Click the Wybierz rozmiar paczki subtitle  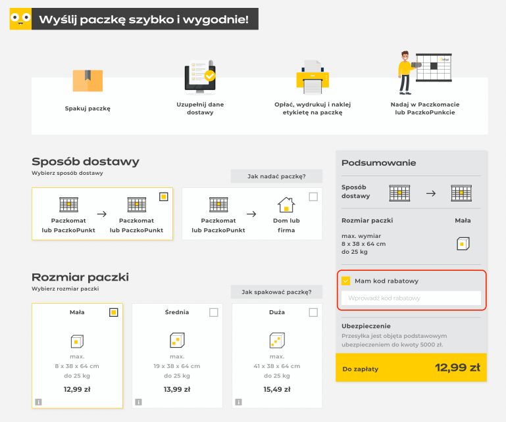65,289
